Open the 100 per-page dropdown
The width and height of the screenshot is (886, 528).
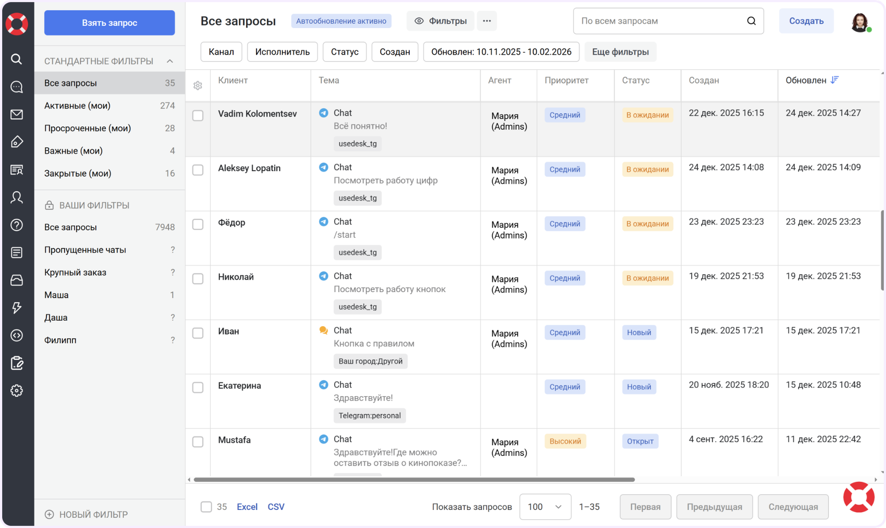(x=545, y=507)
